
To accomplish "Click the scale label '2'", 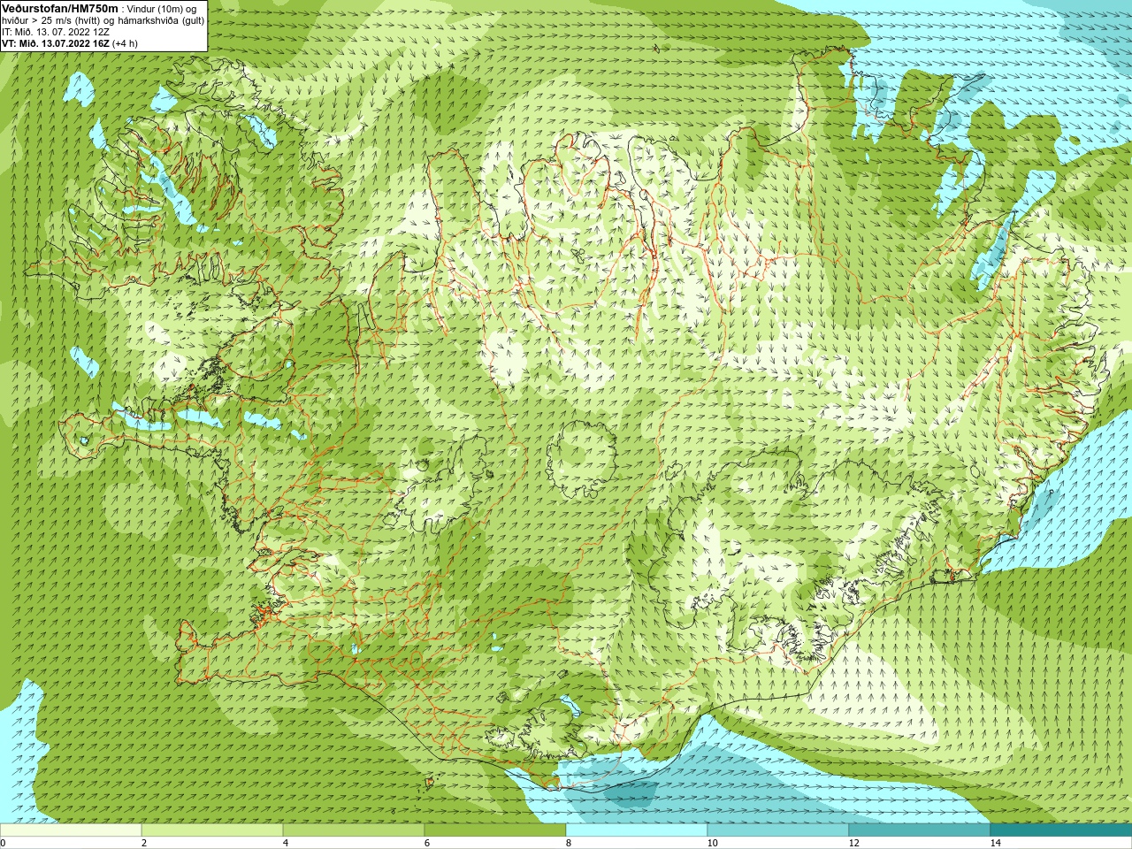I will 144,843.
